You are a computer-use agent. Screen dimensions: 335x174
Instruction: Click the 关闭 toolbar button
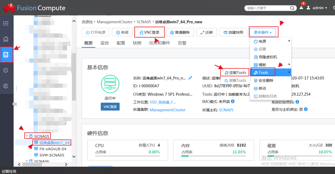[x=122, y=32]
